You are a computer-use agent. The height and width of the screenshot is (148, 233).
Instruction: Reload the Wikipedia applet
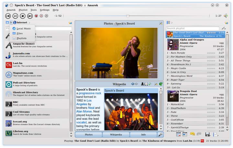[161, 84]
